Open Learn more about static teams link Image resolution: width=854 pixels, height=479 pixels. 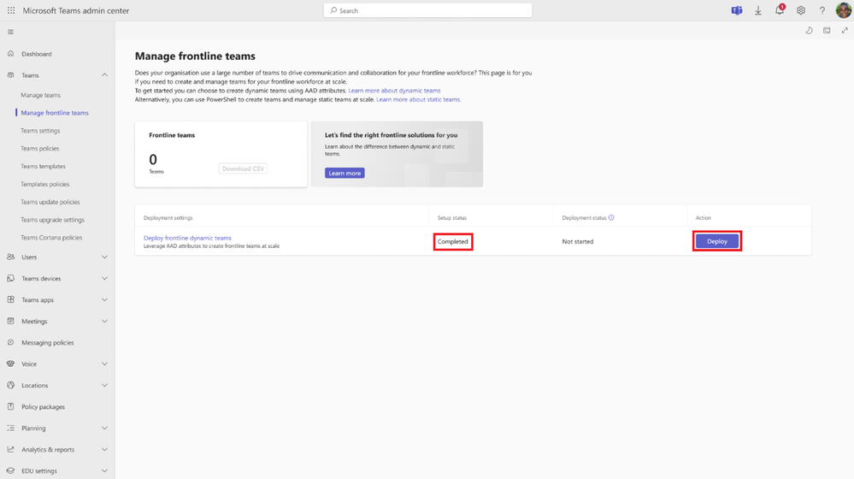pos(418,100)
